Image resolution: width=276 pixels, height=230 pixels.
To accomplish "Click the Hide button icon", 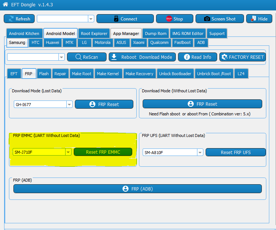I will coord(254,19).
